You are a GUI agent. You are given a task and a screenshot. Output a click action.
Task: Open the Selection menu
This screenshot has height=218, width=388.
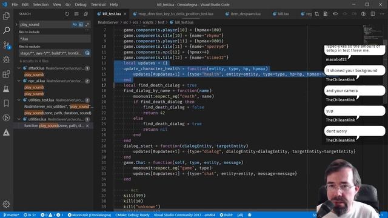(x=41, y=4)
